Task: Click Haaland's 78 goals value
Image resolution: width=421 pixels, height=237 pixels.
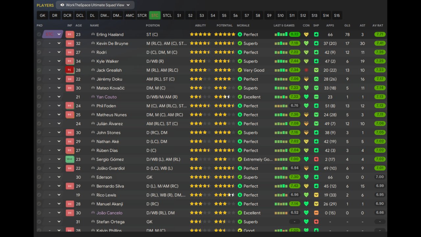Action: pos(347,35)
